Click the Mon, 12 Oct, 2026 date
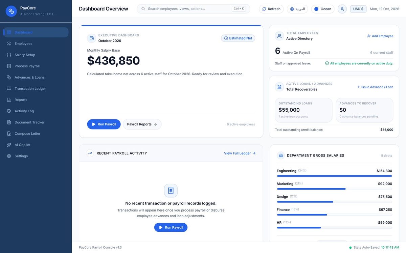The width and height of the screenshot is (406, 253). point(384,9)
